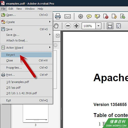Click the printer icon beside Print...
Viewport: 128px width, 128px height.
pyautogui.click(x=3, y=75)
